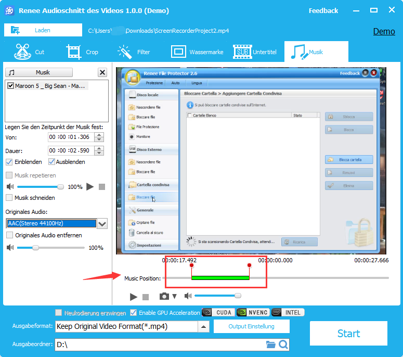Check Originales Audio entfernen

(9, 235)
